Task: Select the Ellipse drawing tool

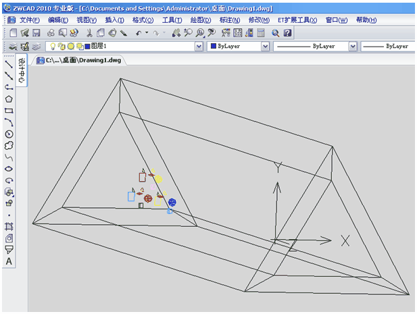Action: (x=9, y=169)
